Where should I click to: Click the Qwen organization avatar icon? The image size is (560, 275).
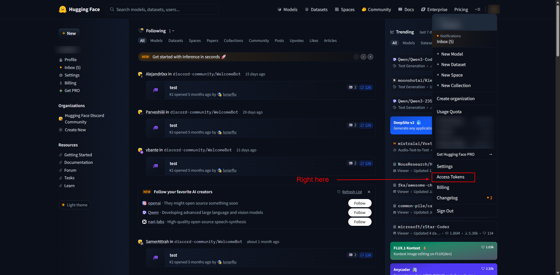click(x=144, y=212)
